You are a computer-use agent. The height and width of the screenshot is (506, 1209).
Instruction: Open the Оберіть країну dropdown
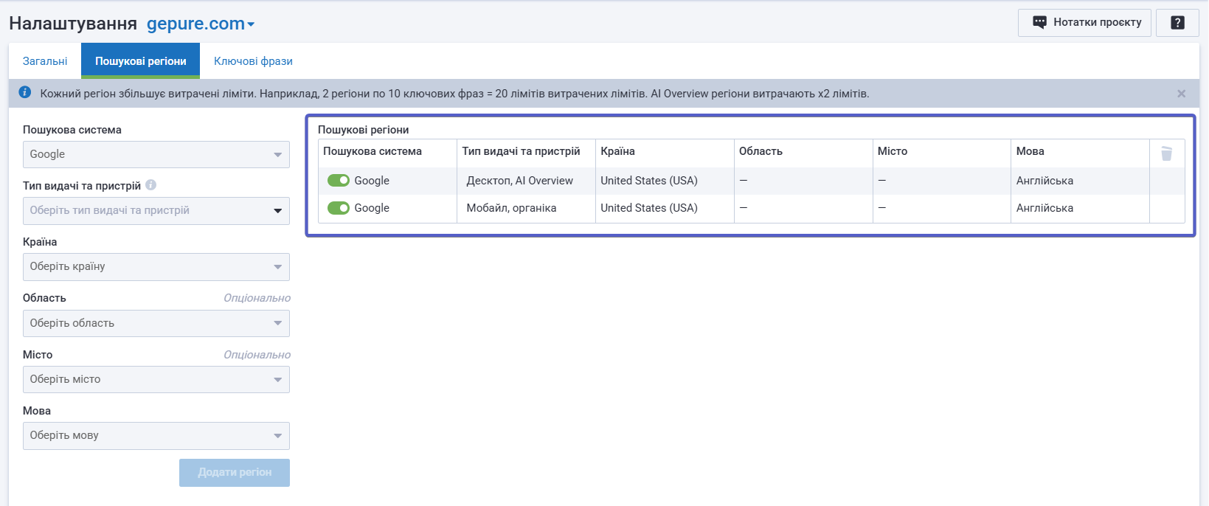coord(156,267)
